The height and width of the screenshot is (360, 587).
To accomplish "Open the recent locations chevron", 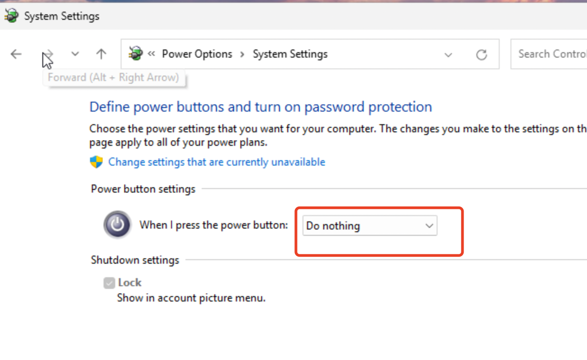I will tap(75, 54).
